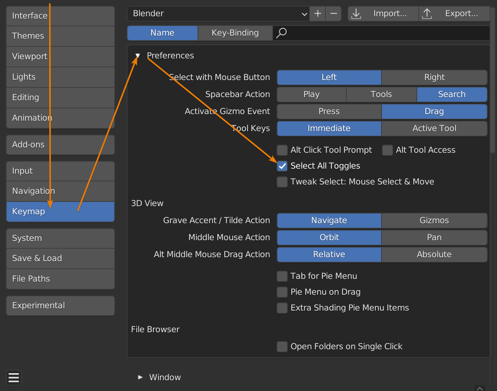This screenshot has width=497, height=391.
Task: Click the plus icon to add keymap preset
Action: click(x=318, y=14)
